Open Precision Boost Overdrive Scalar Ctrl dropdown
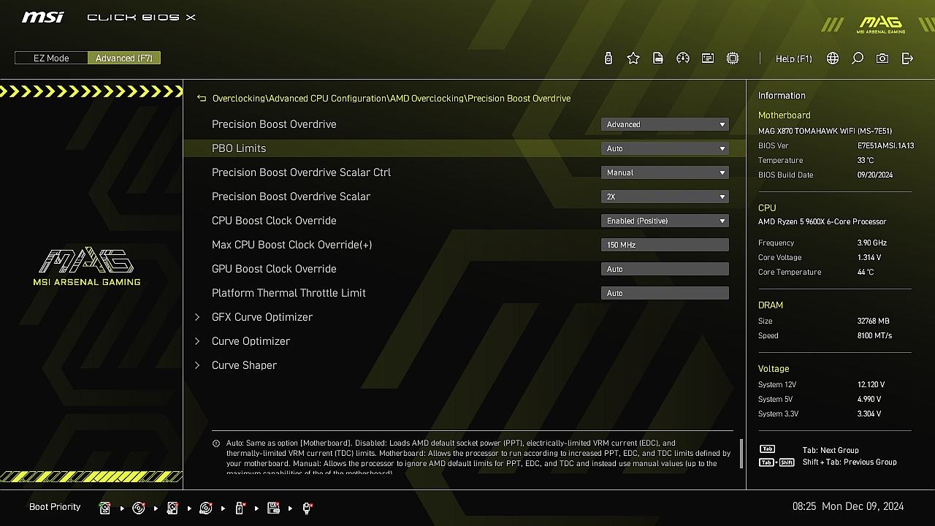 [x=665, y=172]
